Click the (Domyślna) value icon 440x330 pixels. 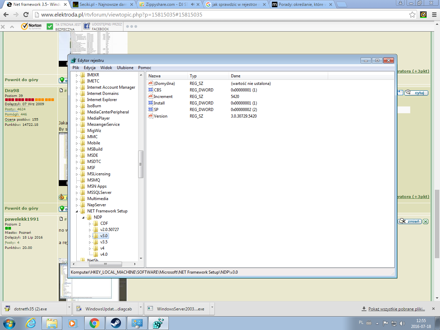click(x=150, y=83)
